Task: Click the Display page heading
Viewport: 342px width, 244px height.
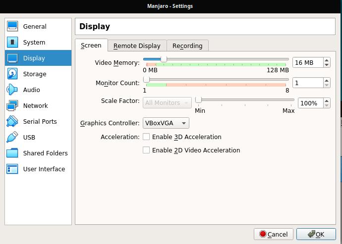Action: (x=95, y=27)
